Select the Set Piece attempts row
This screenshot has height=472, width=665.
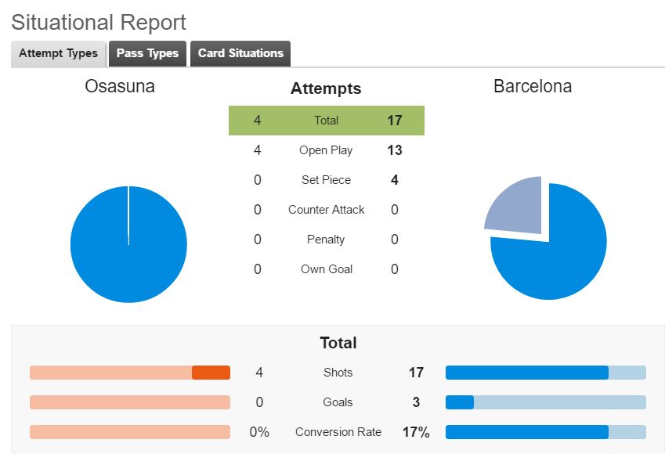pos(326,180)
